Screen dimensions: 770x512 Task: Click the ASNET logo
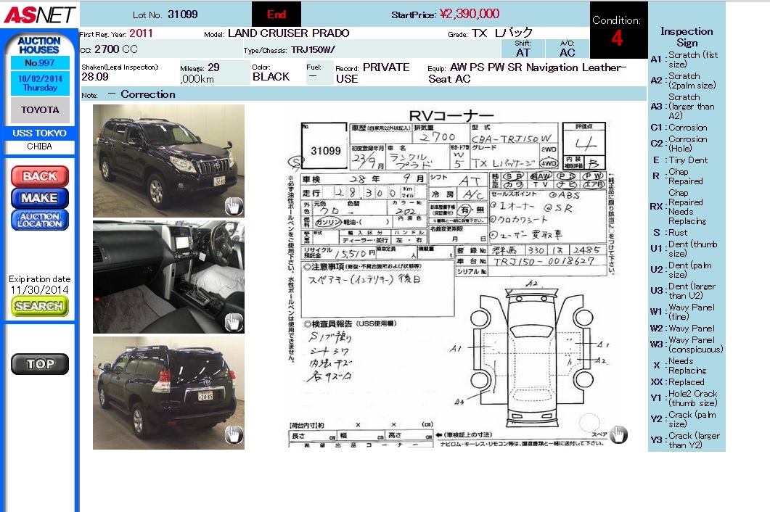[x=38, y=14]
